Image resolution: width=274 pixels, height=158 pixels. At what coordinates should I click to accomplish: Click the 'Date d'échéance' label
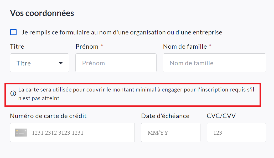point(165,116)
